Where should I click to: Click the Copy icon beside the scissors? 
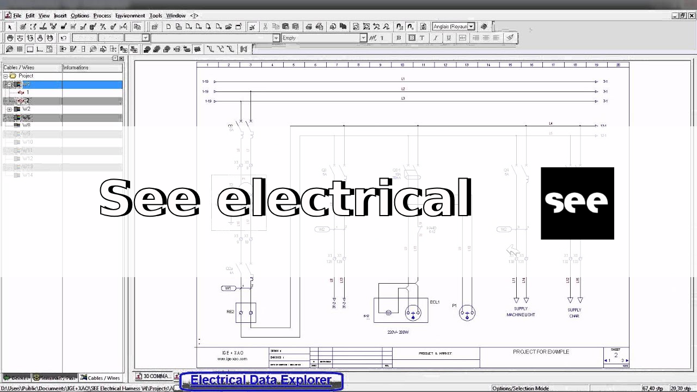[276, 27]
